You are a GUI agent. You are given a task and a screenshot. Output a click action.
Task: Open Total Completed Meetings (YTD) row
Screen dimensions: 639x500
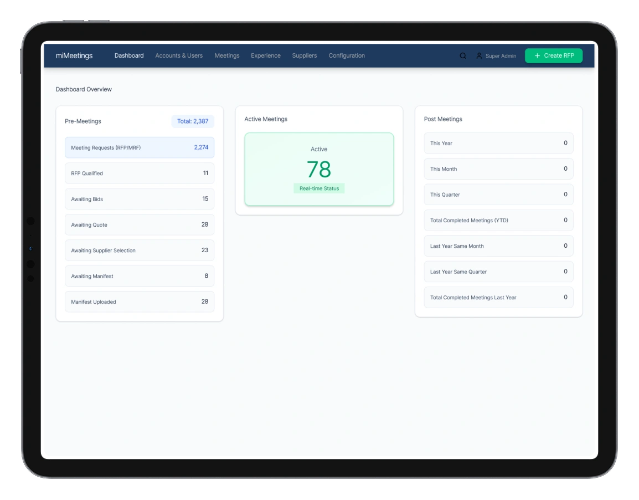tap(498, 220)
